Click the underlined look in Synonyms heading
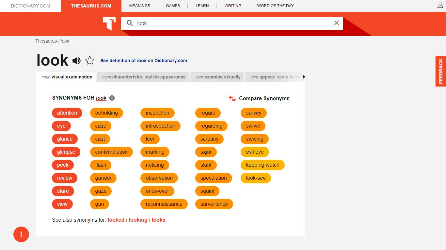Image resolution: width=446 pixels, height=250 pixels. click(101, 98)
